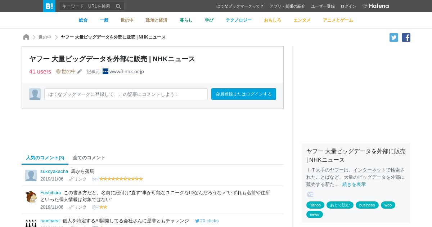Click the date on sukoyakacha's comment
The width and height of the screenshot is (432, 227).
52,179
